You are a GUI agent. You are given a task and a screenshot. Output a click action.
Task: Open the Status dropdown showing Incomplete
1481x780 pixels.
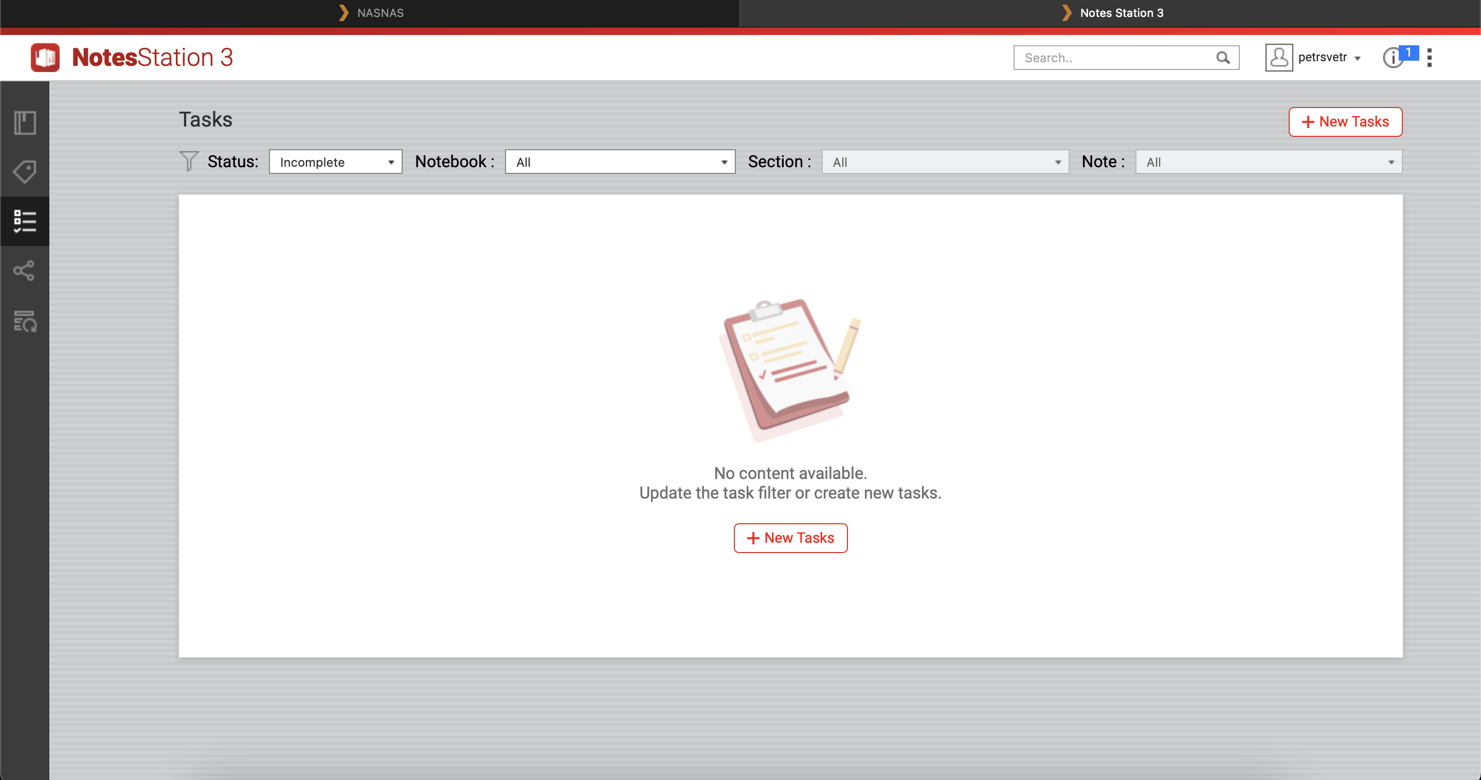click(x=335, y=162)
